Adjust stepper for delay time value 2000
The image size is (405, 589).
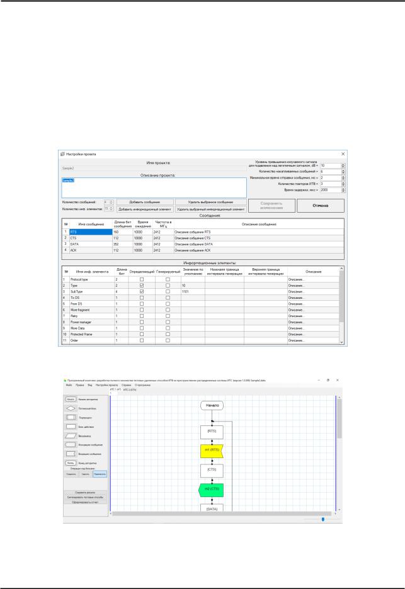pos(343,190)
